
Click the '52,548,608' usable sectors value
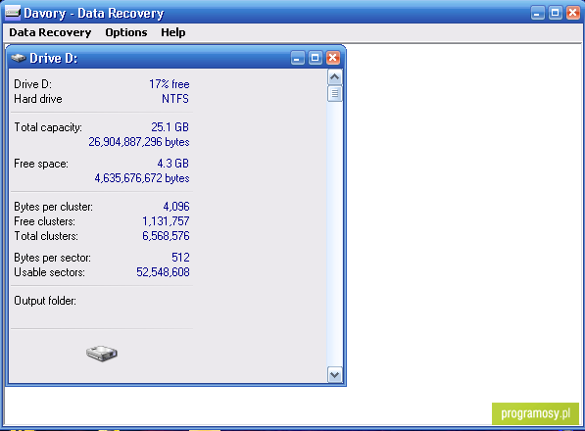point(163,272)
